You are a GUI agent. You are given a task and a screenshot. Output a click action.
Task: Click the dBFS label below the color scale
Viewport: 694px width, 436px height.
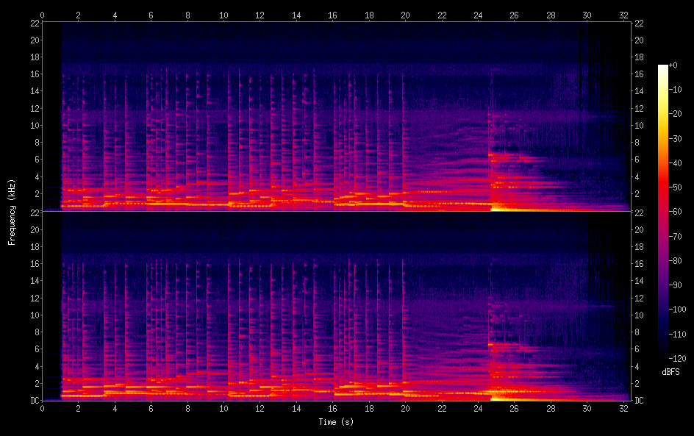click(670, 373)
